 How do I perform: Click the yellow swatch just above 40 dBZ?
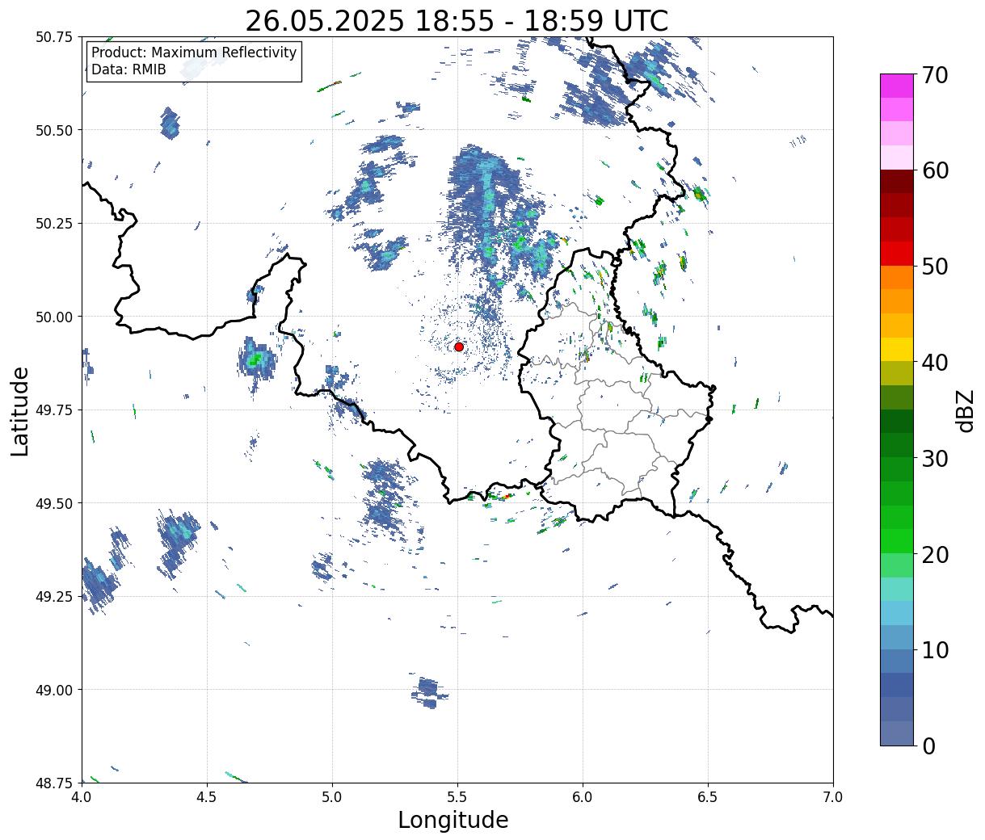[897, 350]
